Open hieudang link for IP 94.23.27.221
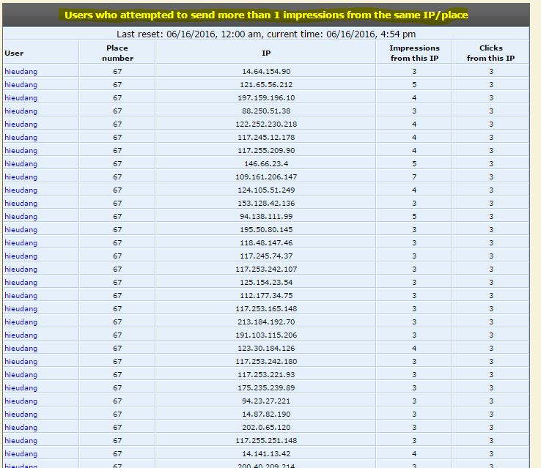This screenshot has width=541, height=468. tap(21, 401)
